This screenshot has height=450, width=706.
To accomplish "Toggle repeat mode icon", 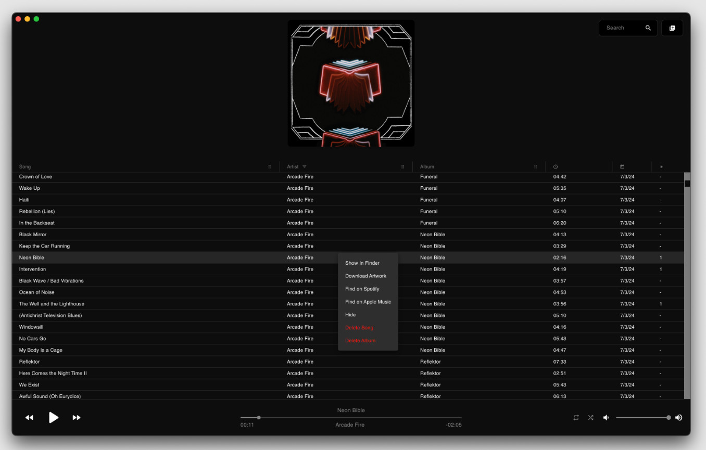I will click(576, 417).
